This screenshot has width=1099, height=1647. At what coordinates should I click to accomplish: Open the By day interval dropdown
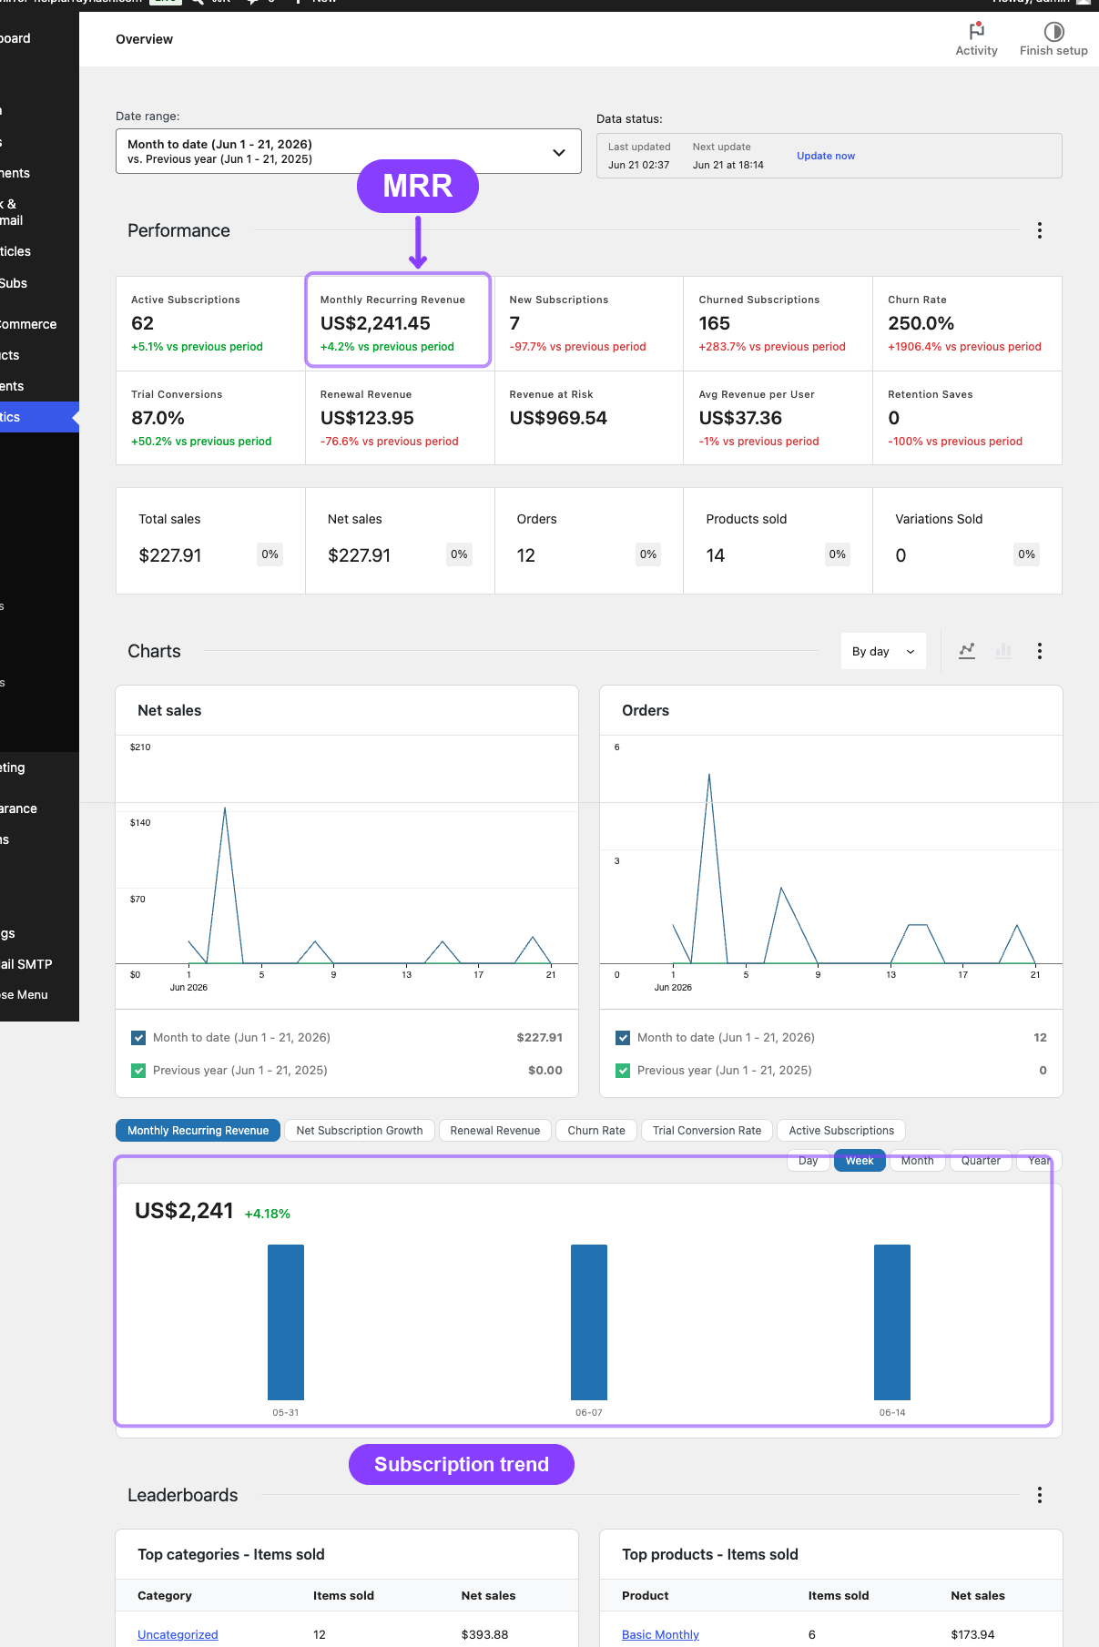coord(883,651)
